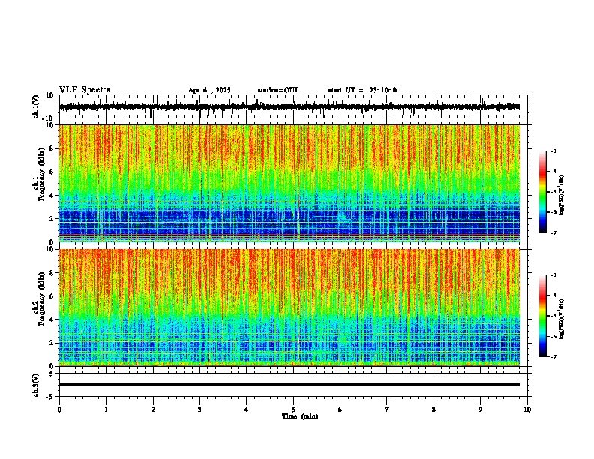This screenshot has width=594, height=459.
Task: Click the "ch.3(V)" bottom panel axis label
Action: 36,385
